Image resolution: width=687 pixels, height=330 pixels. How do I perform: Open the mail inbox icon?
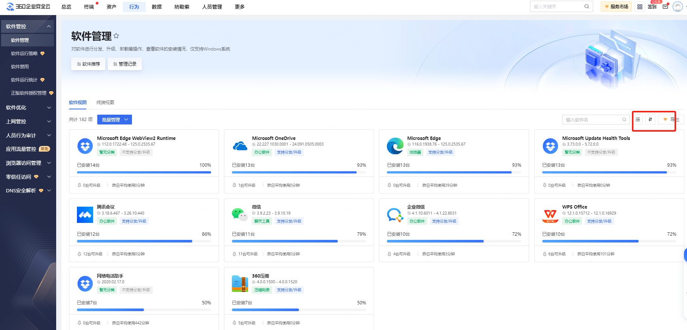pos(666,6)
